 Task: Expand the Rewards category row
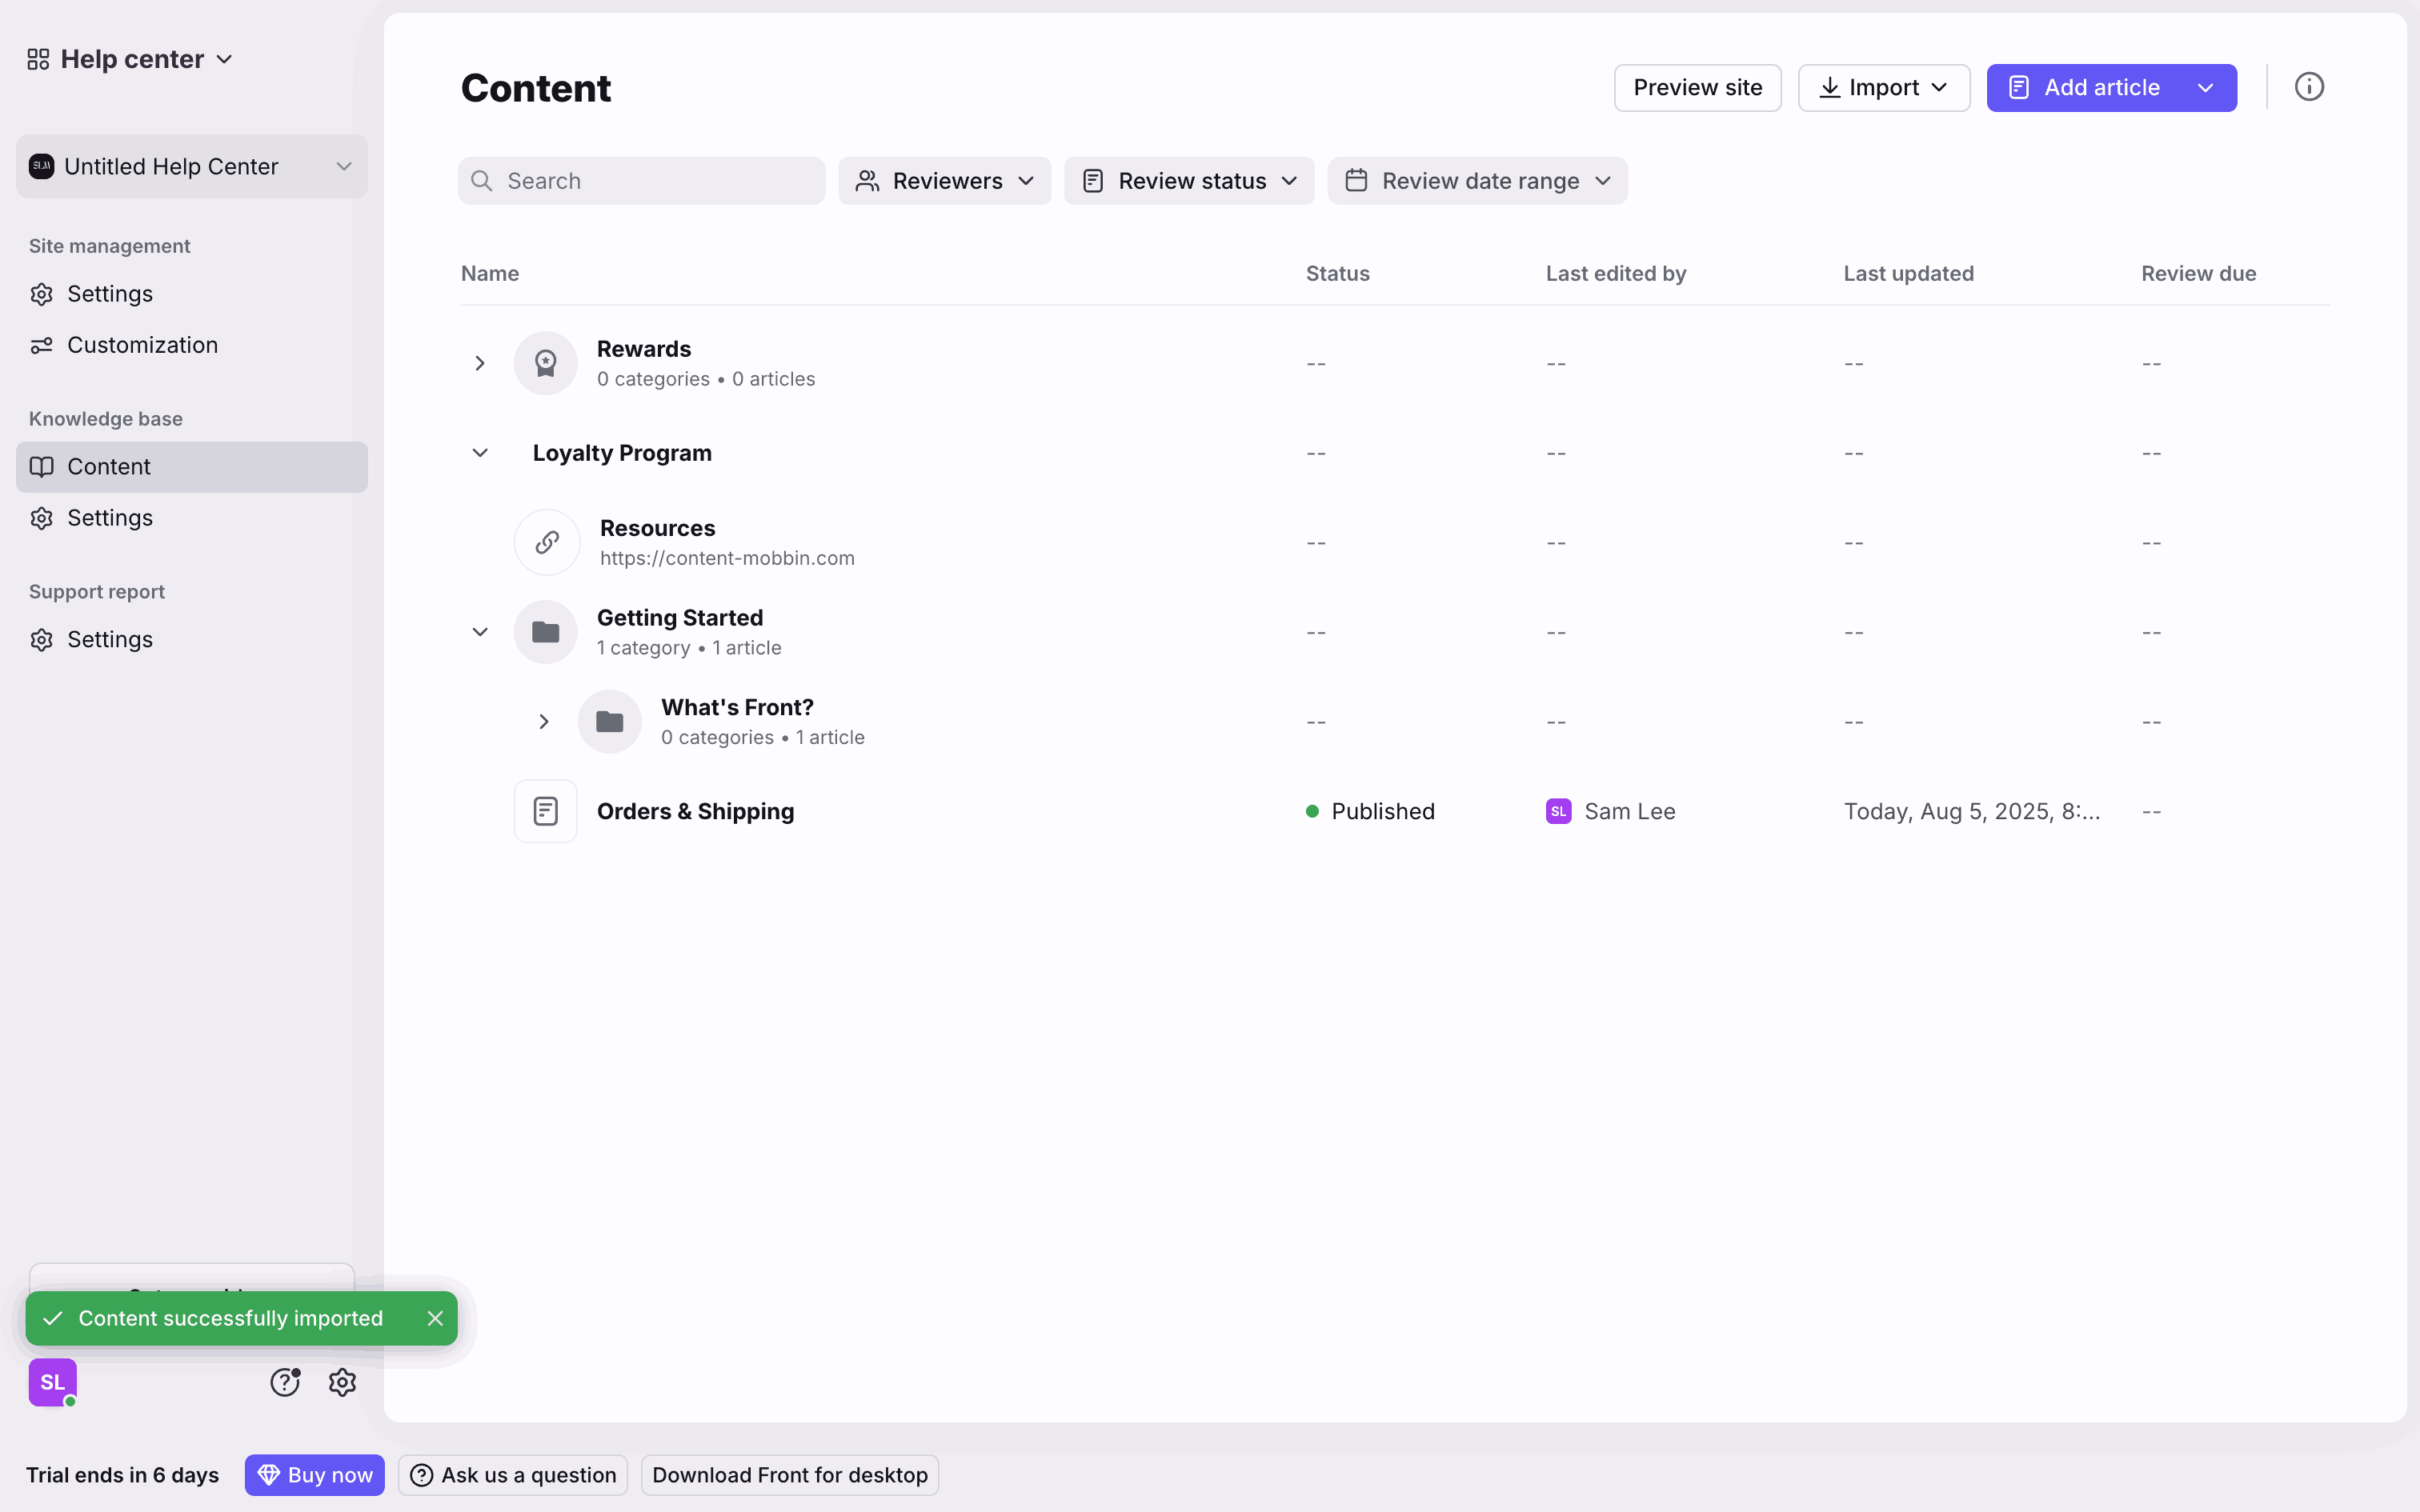(480, 363)
